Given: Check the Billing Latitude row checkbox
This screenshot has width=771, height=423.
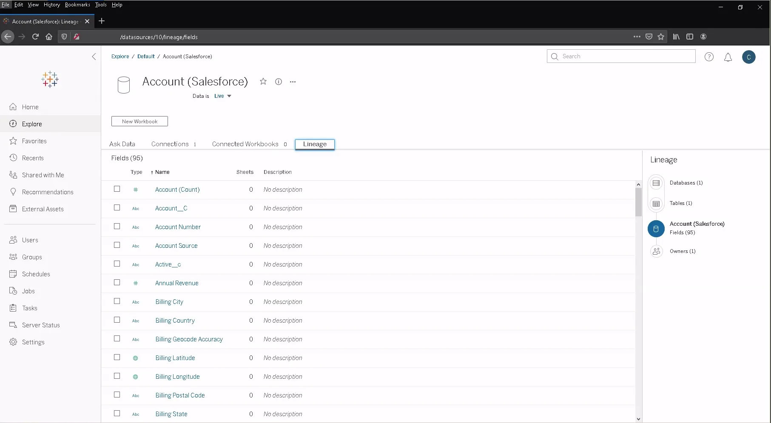Looking at the screenshot, I should (x=117, y=358).
